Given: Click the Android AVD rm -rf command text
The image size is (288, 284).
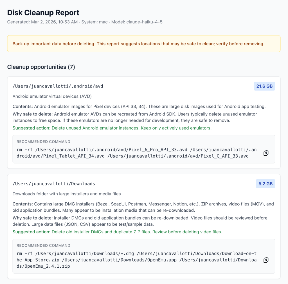Looking at the screenshot, I should [x=133, y=153].
